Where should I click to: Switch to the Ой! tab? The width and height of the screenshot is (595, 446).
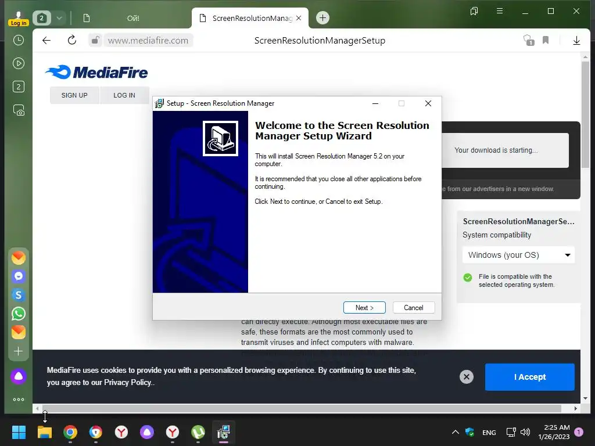[x=133, y=18]
